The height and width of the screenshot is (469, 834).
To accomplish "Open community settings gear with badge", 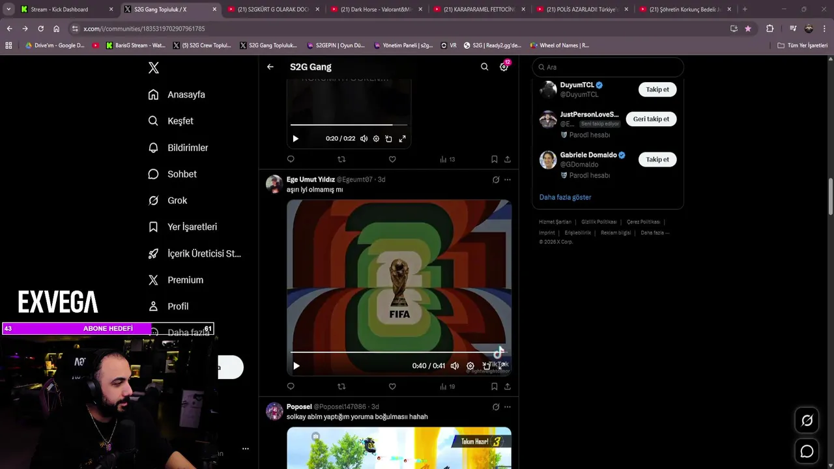I will pos(504,67).
